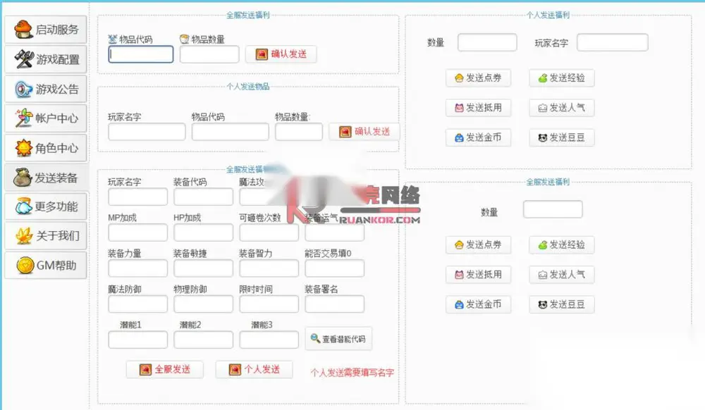This screenshot has width=705, height=410.
Task: Open GM帮助 with the gold coin icon
Action: pos(46,266)
